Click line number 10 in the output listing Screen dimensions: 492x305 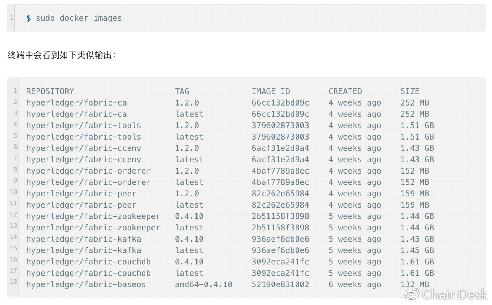click(13, 192)
